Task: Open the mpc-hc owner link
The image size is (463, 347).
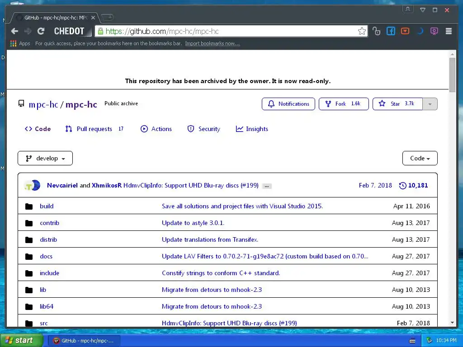Action: pos(43,104)
